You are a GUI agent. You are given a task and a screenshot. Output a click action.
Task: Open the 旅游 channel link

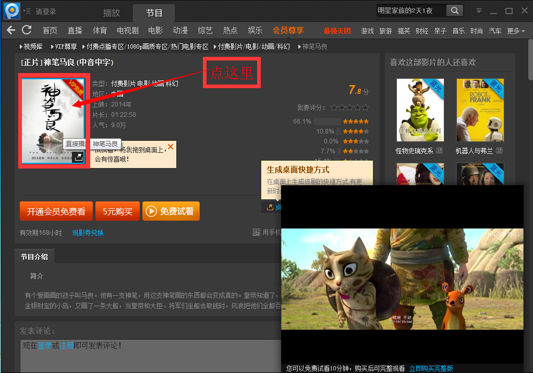click(385, 31)
